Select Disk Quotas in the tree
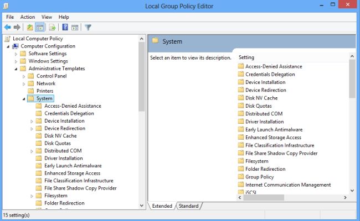This screenshot has width=360, height=221. tap(58, 143)
